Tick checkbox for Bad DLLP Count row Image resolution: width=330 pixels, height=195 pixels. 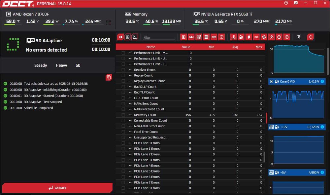point(123,87)
